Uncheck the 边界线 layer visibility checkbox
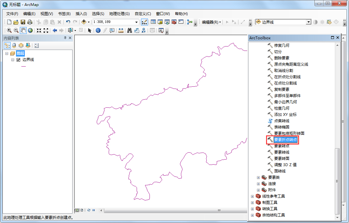This screenshot has height=223, width=349. [x=18, y=60]
